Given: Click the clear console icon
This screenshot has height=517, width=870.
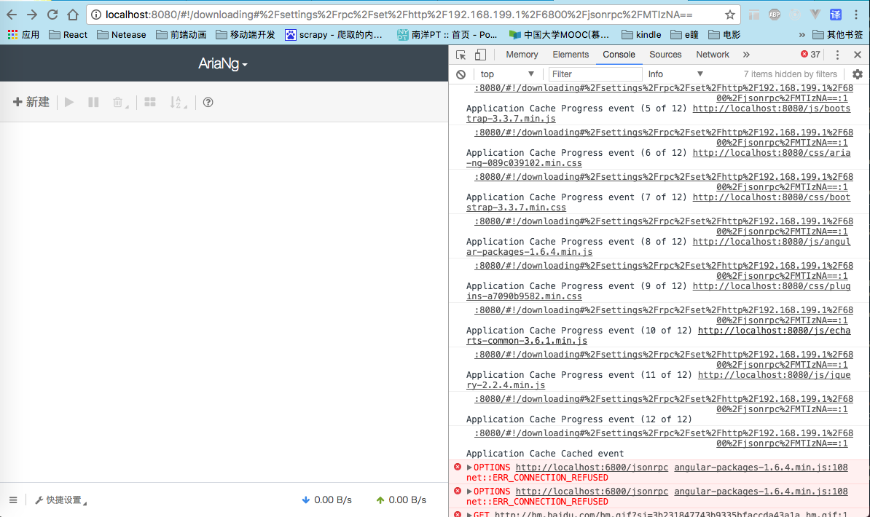Looking at the screenshot, I should click(x=459, y=74).
